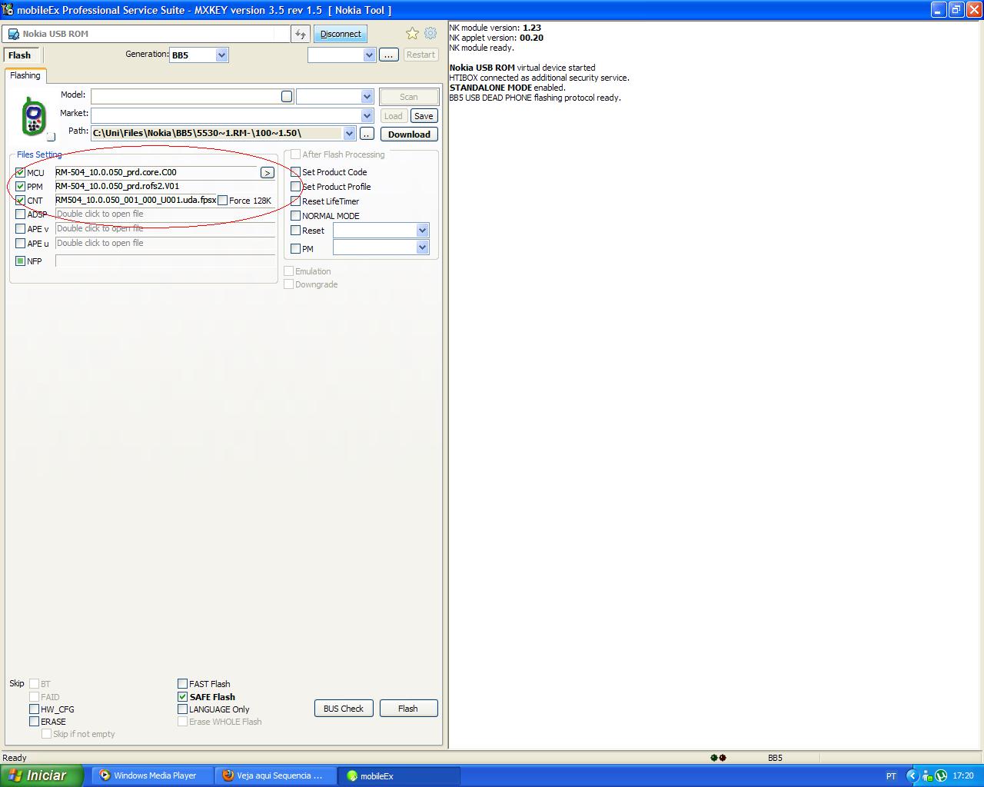
Task: Enable Set Product Profile option
Action: (295, 187)
